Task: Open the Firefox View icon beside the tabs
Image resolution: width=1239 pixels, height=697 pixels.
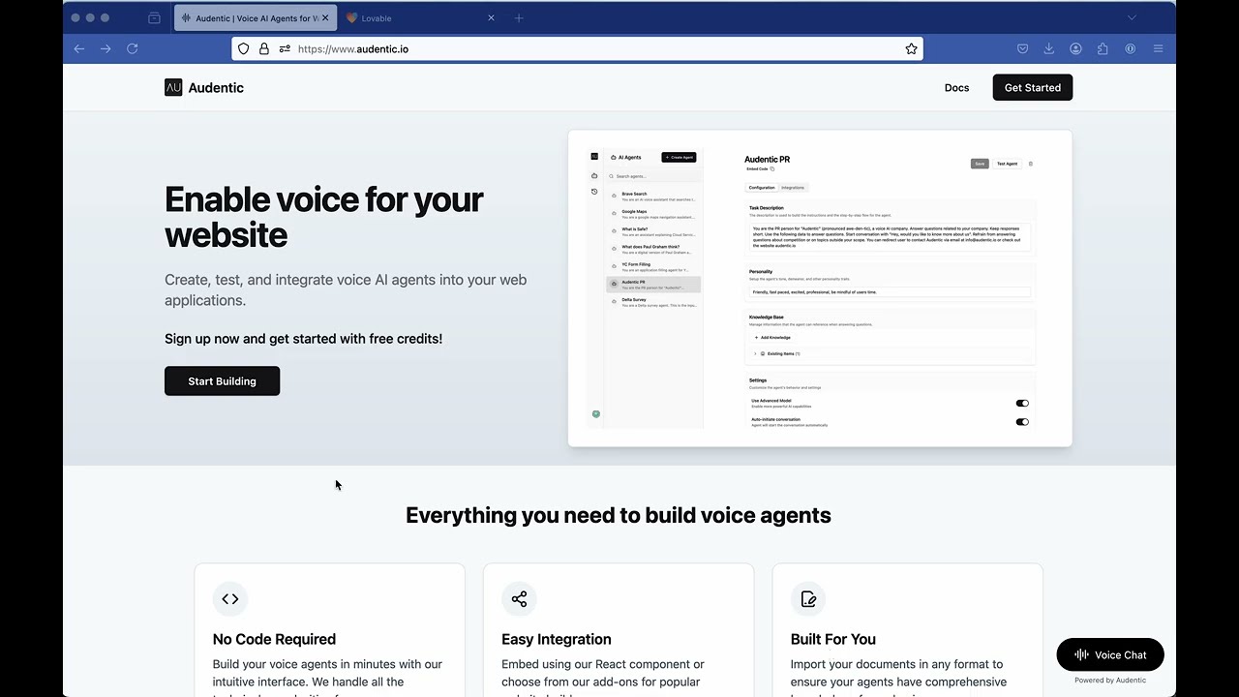Action: (x=154, y=17)
